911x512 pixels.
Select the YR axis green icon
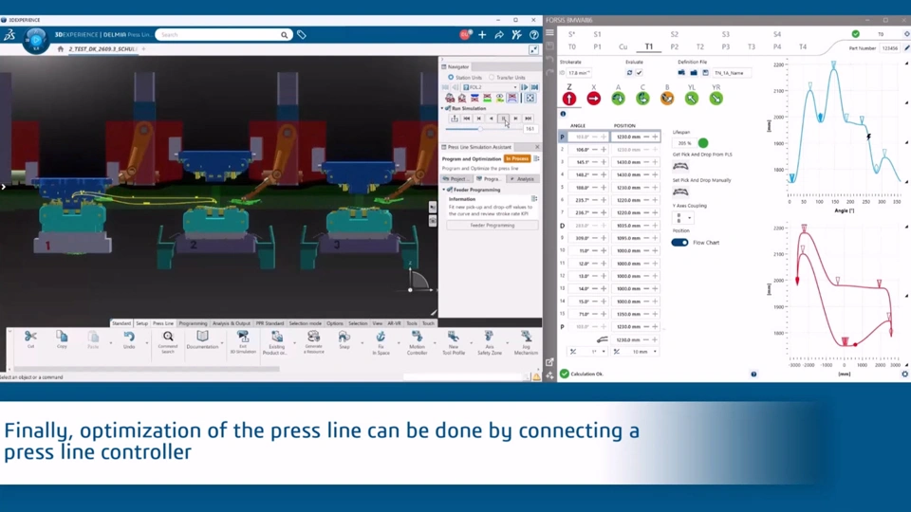click(716, 99)
